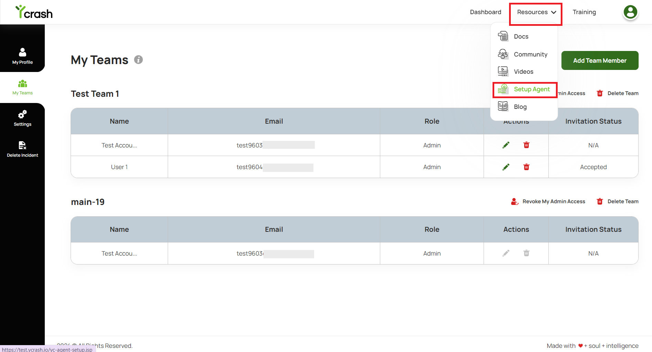The width and height of the screenshot is (652, 352).
Task: Click the Setup Agent icon
Action: click(503, 89)
